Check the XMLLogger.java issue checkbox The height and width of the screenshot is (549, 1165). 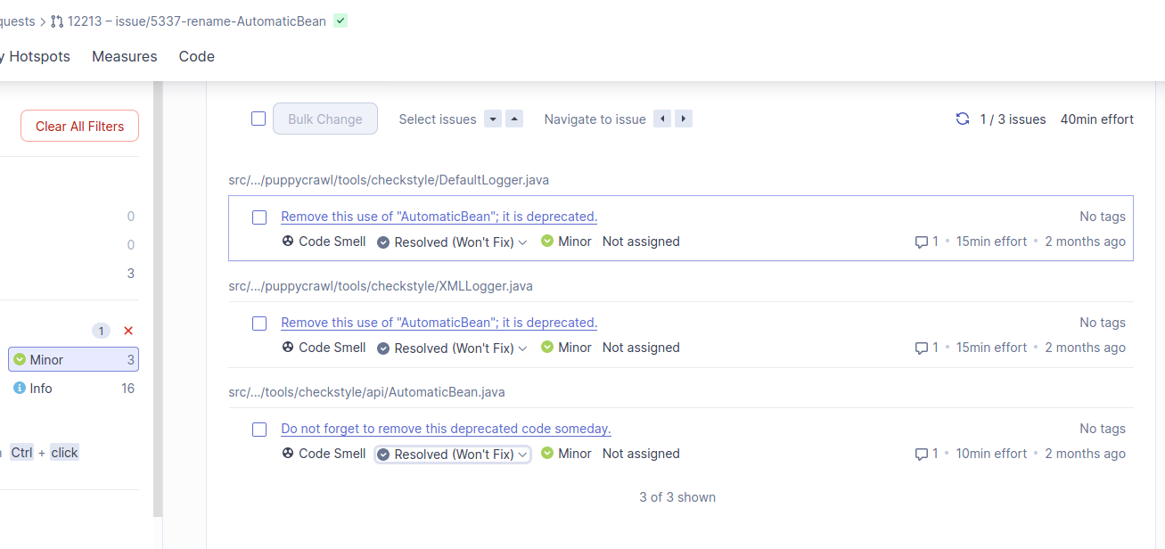(259, 324)
